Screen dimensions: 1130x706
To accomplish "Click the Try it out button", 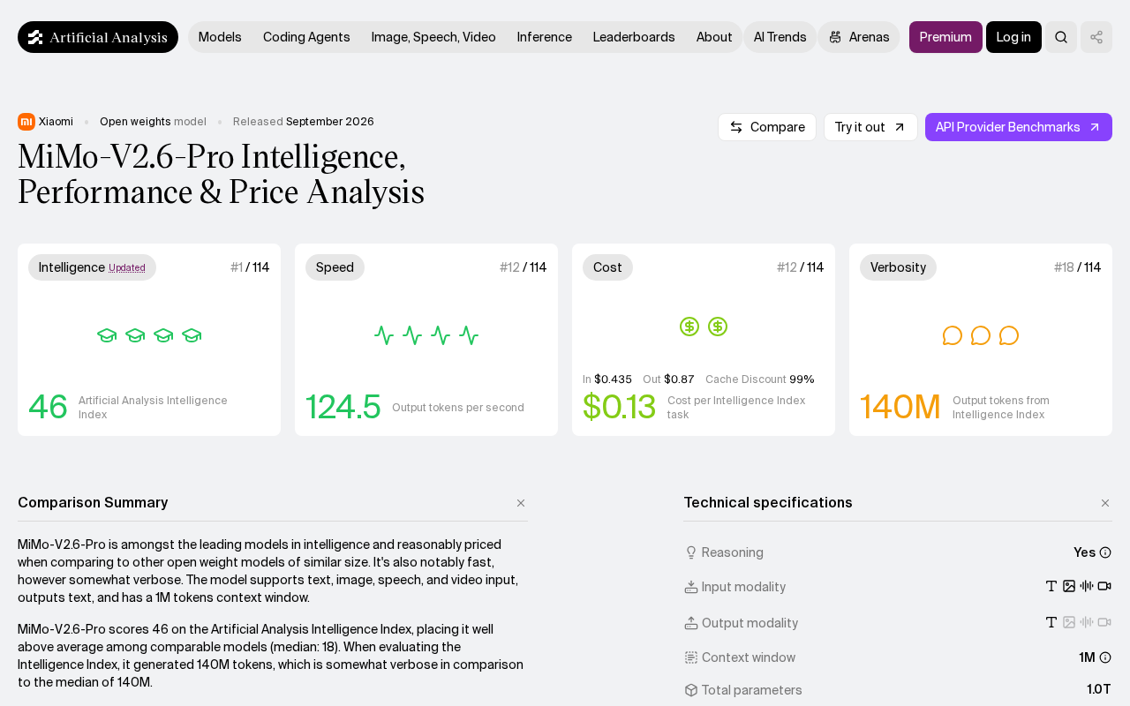I will pos(870,127).
